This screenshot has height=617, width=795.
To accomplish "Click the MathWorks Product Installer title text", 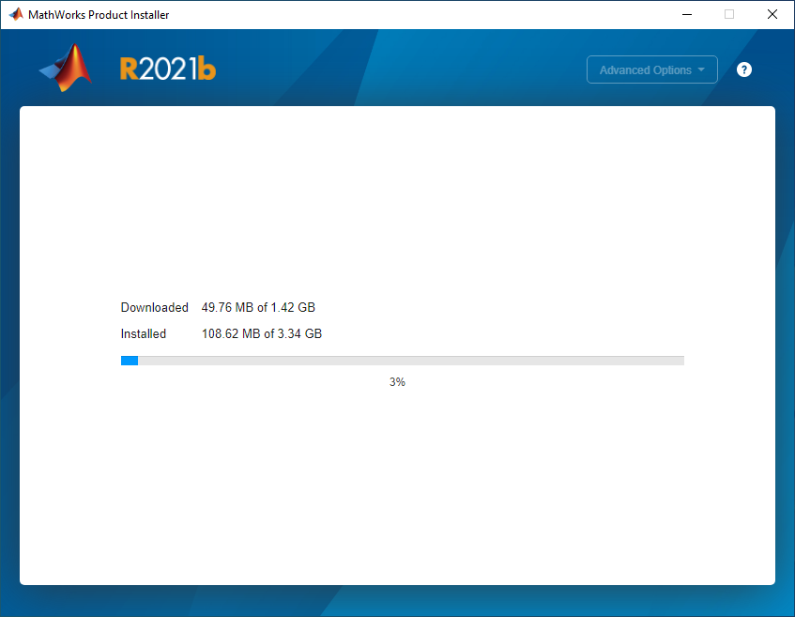I will 99,15.
